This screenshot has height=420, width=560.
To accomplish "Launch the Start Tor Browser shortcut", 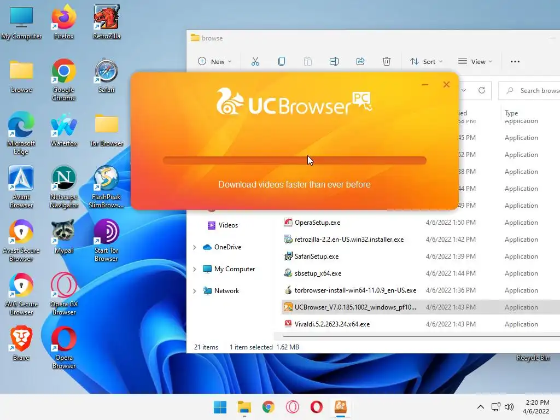I will pyautogui.click(x=106, y=241).
